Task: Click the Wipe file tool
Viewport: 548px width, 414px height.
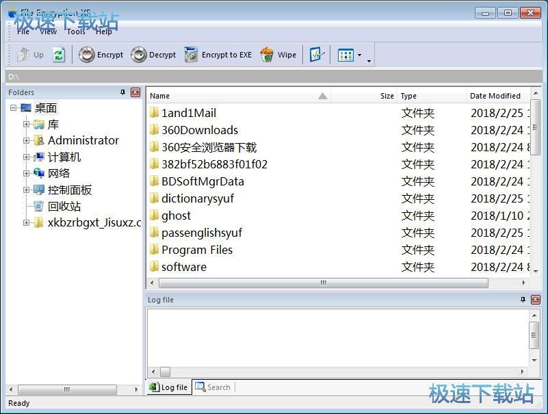Action: click(278, 55)
